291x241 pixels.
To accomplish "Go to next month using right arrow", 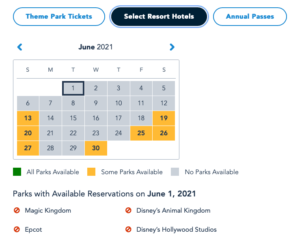I will [172, 47].
